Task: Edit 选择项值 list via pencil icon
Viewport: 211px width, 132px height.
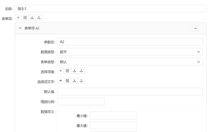Action: tap(68, 71)
